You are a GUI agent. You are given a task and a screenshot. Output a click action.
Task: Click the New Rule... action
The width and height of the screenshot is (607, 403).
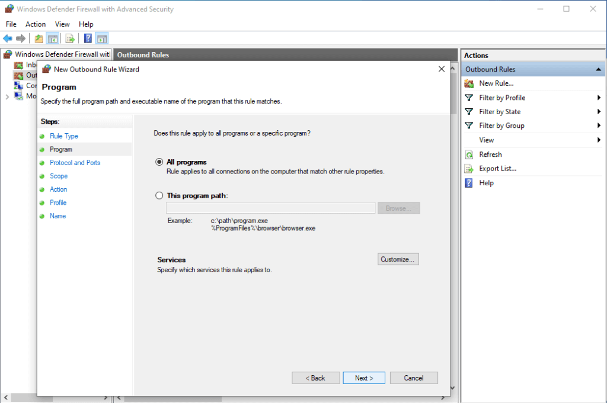[496, 83]
